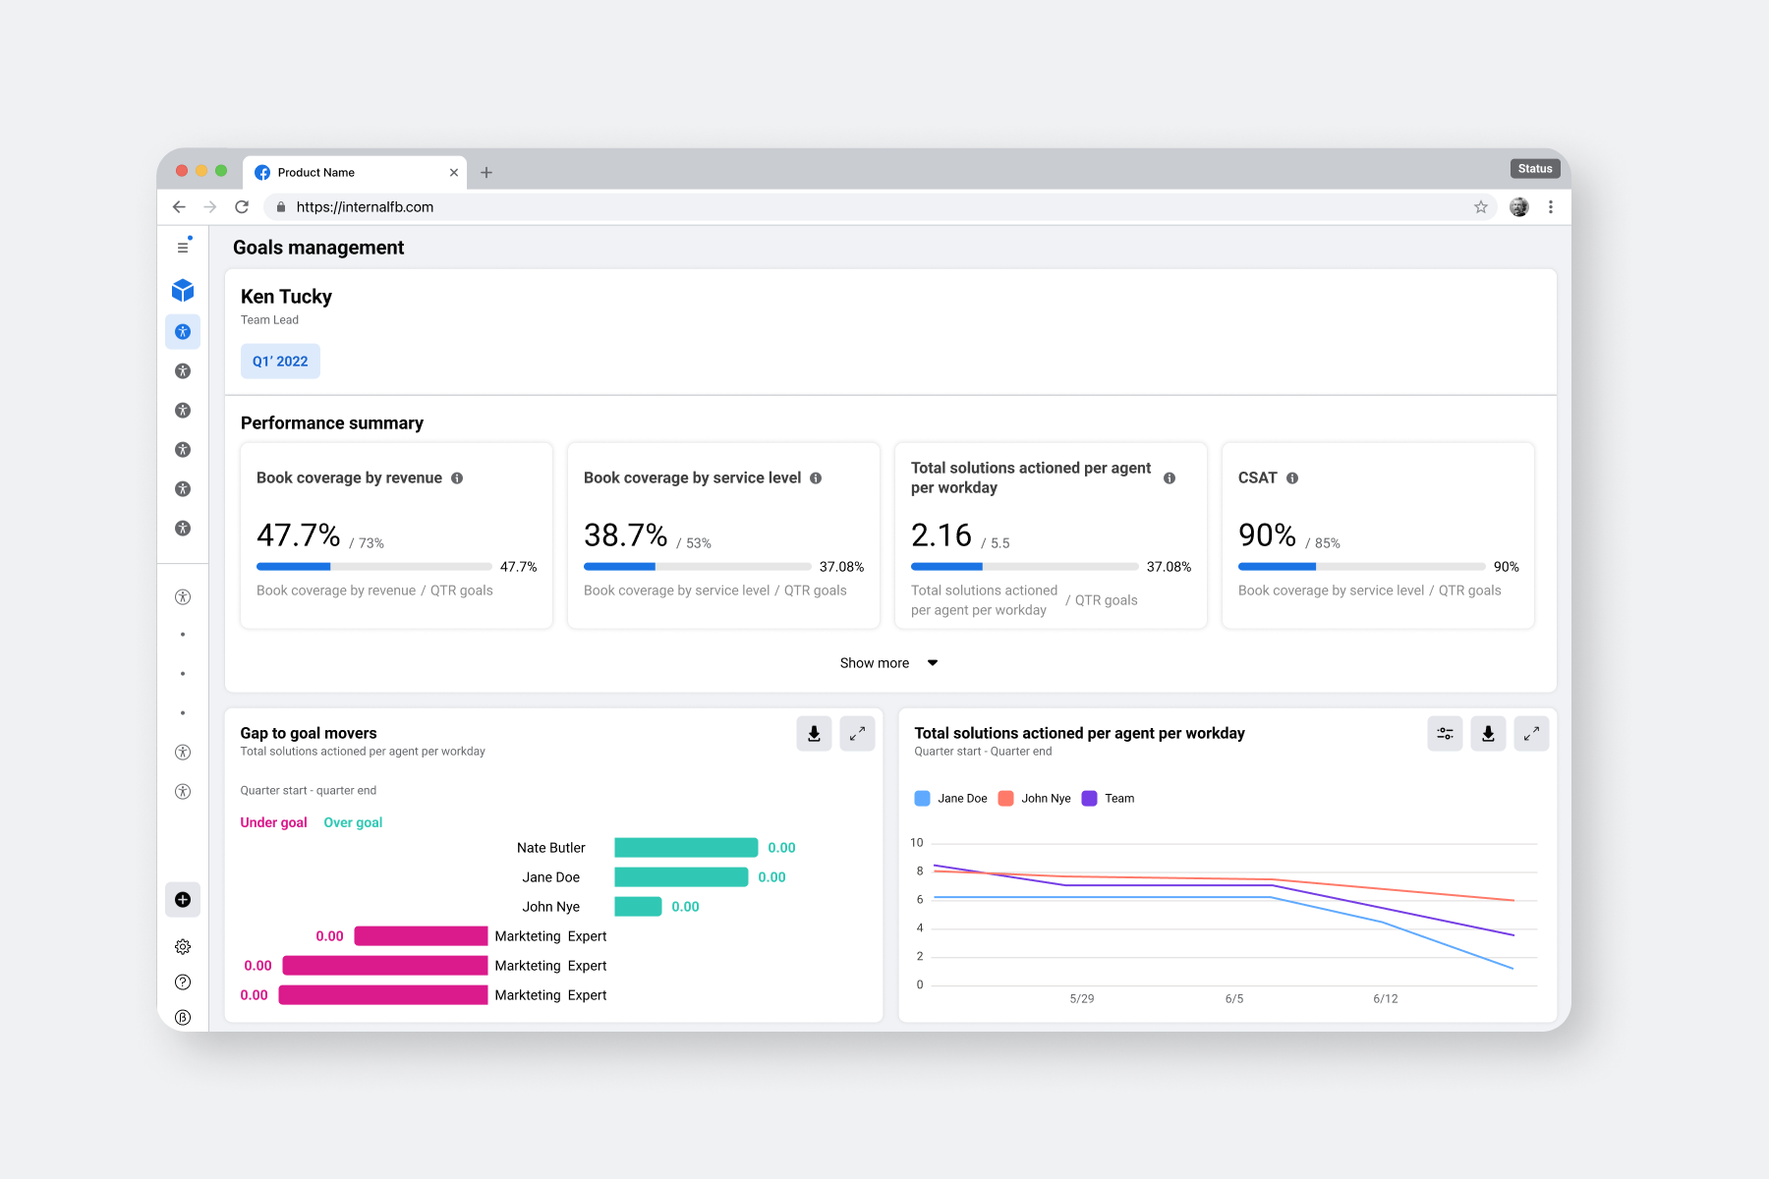Click the 2.16 card progress bar
The image size is (1769, 1179).
point(1025,567)
